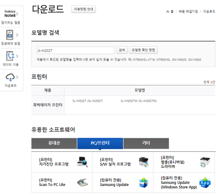Open the S/W 설치 프로그램 printer icon
This screenshot has width=216, height=195.
pyautogui.click(x=144, y=162)
